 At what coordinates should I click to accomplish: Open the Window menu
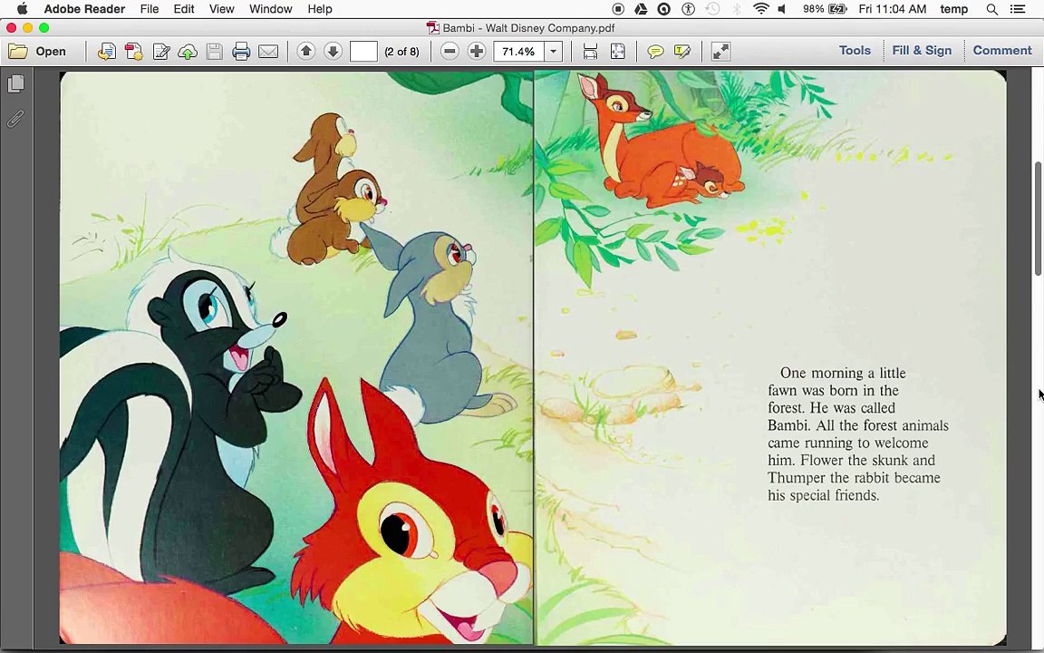click(270, 9)
